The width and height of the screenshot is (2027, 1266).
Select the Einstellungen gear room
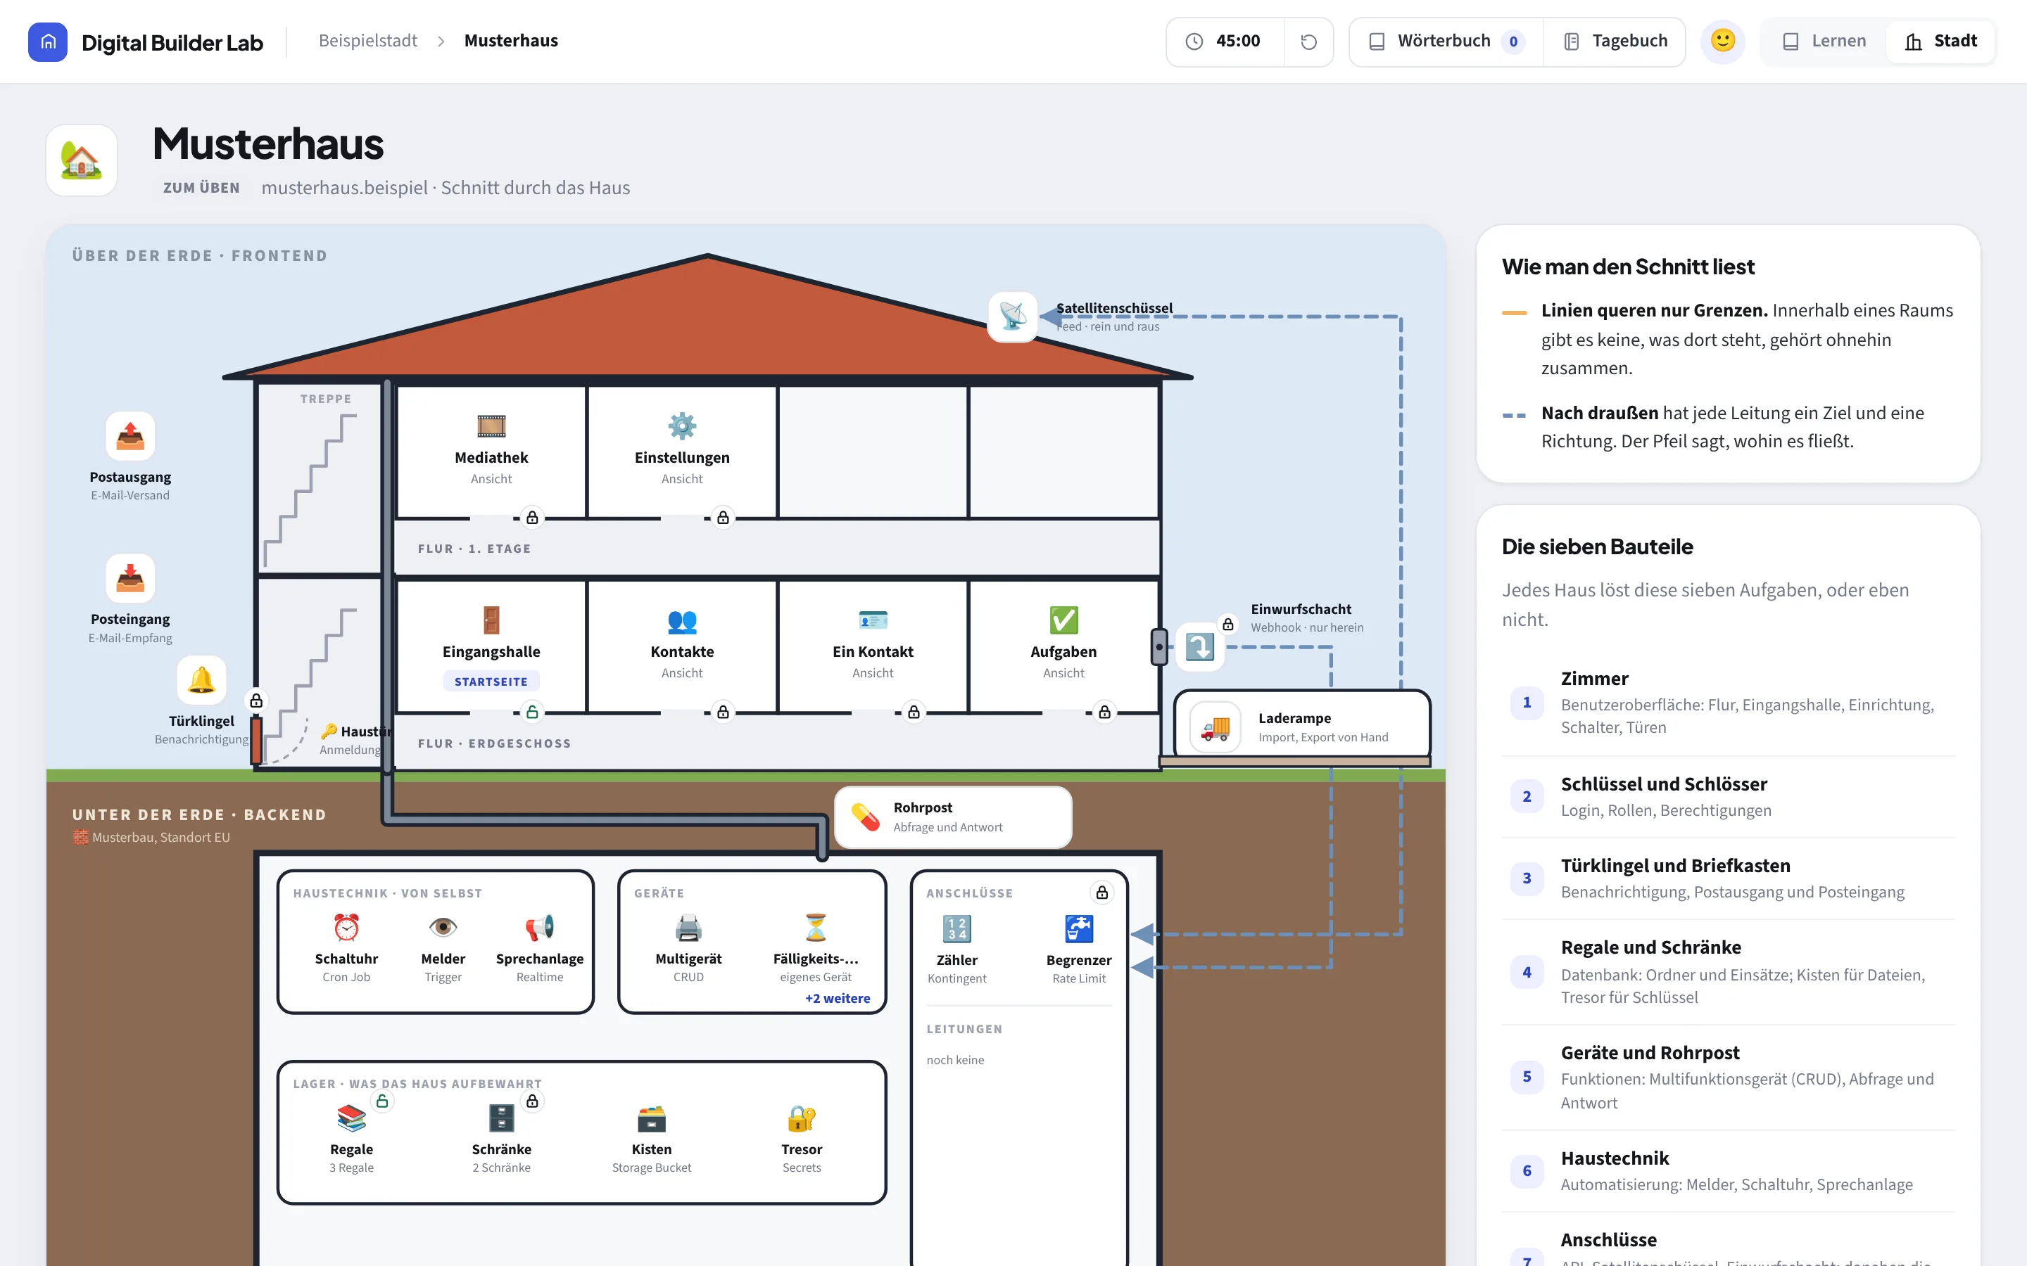click(682, 452)
